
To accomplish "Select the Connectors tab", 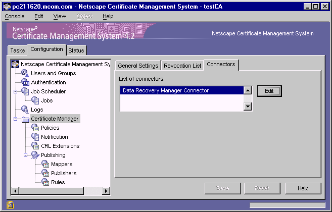I will click(221, 64).
